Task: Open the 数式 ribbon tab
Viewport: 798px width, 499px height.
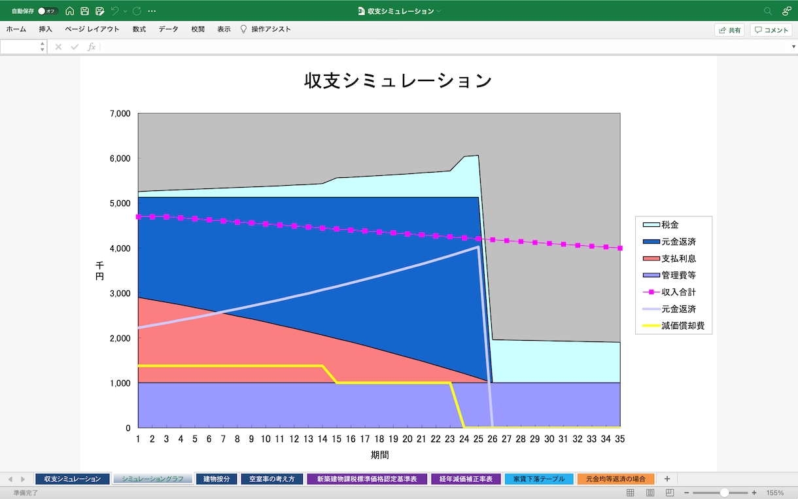Action: (139, 29)
